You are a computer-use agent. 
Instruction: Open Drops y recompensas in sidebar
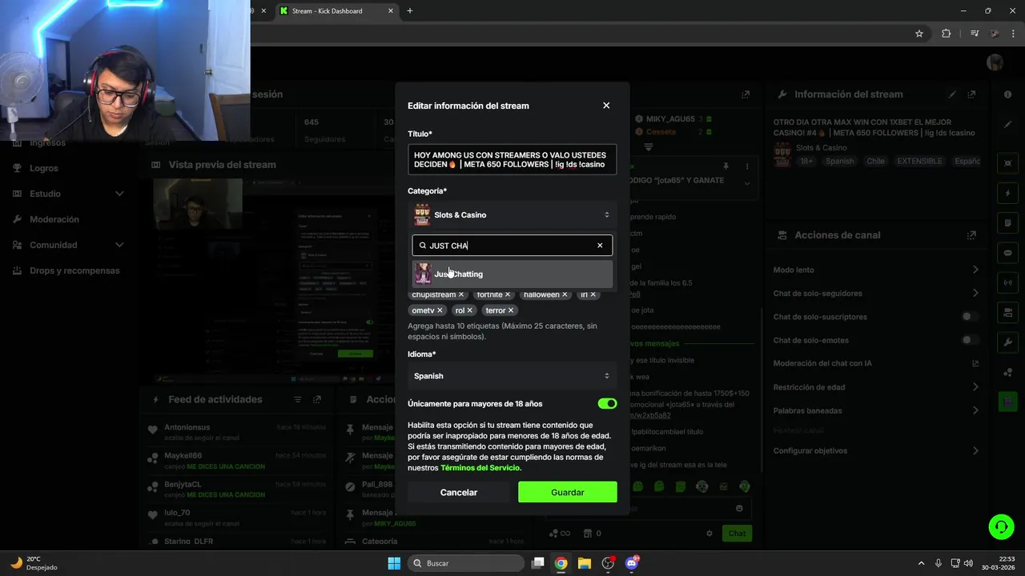coord(74,270)
